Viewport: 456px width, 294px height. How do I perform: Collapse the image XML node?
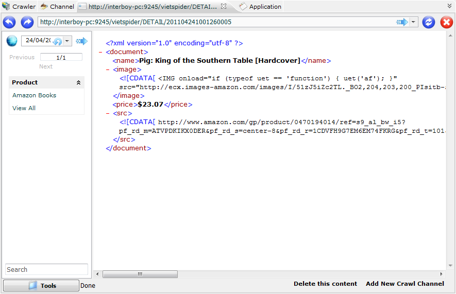tap(107, 70)
